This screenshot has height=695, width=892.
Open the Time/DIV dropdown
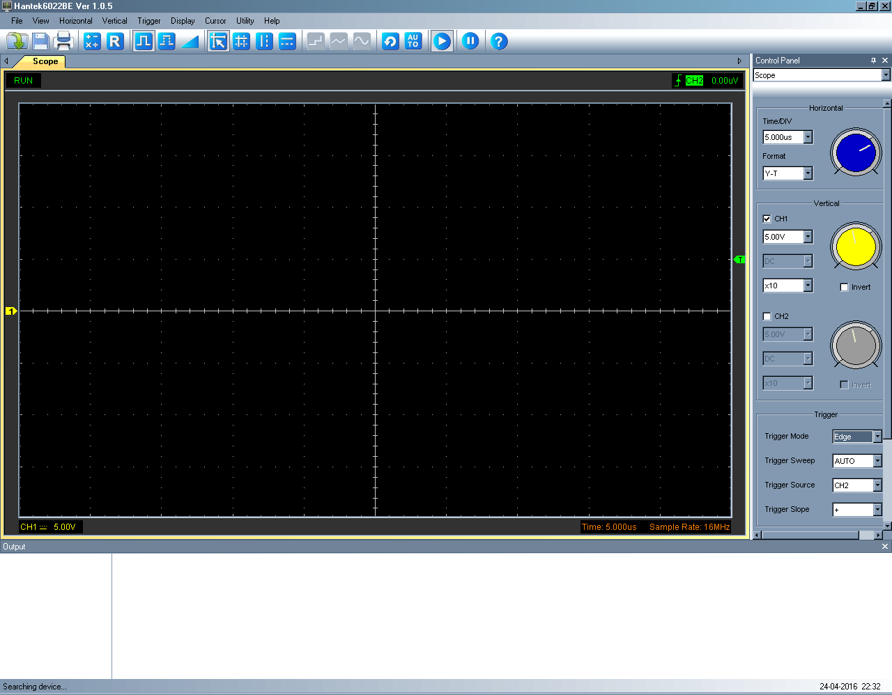(808, 137)
